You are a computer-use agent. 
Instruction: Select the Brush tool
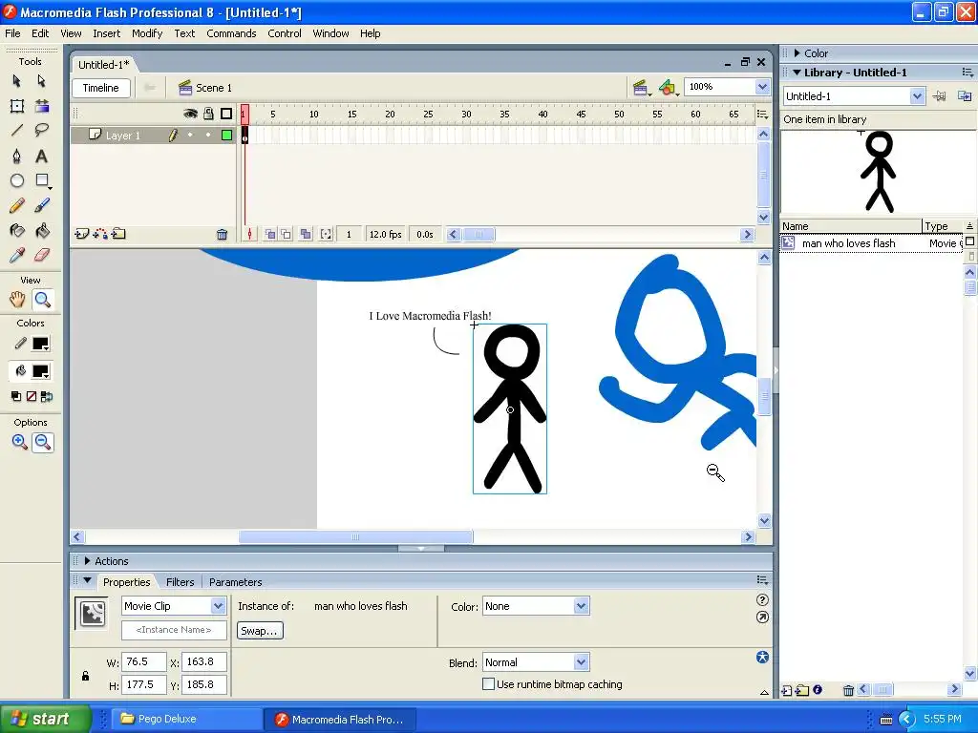pyautogui.click(x=42, y=206)
